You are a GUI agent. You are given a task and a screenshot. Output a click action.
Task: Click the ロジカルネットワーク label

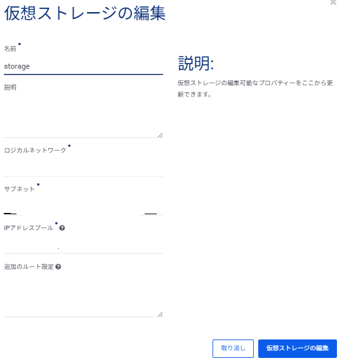pyautogui.click(x=35, y=150)
